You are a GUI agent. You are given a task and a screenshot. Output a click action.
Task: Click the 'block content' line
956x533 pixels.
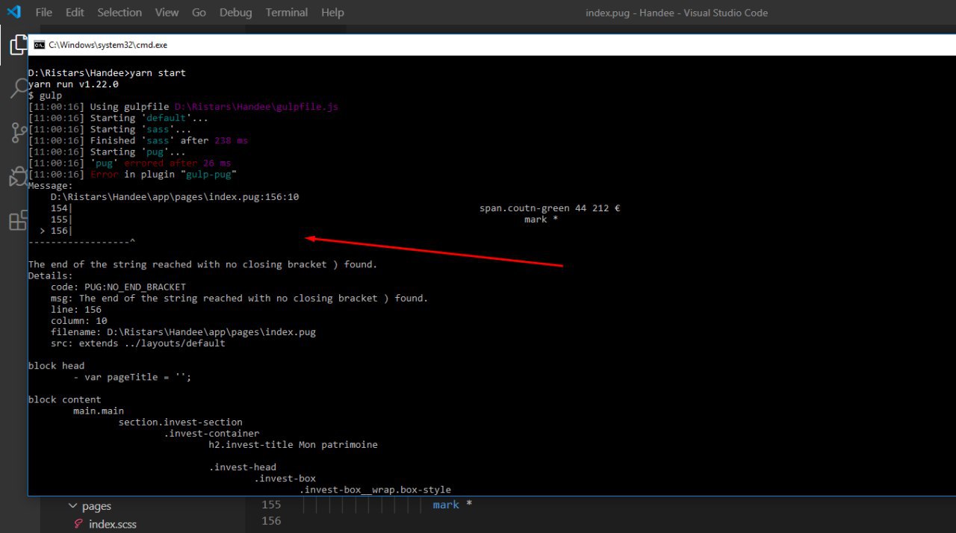pyautogui.click(x=65, y=399)
